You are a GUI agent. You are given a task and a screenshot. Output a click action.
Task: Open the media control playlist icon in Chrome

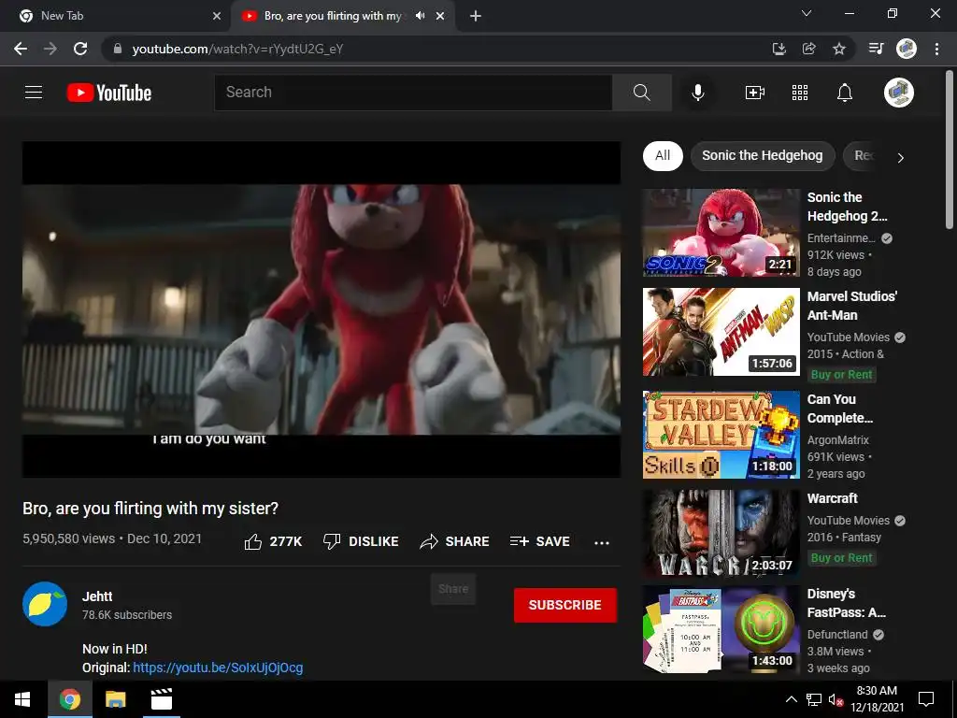click(876, 49)
